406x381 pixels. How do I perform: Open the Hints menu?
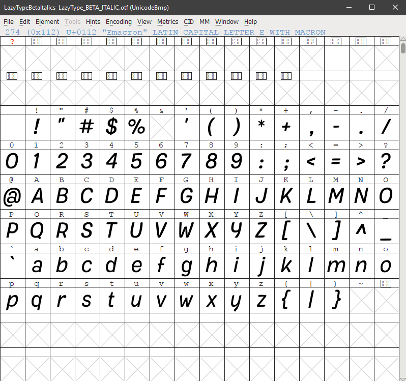pos(93,22)
